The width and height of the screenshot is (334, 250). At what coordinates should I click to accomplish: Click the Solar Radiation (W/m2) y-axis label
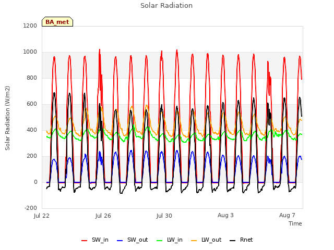coord(7,118)
